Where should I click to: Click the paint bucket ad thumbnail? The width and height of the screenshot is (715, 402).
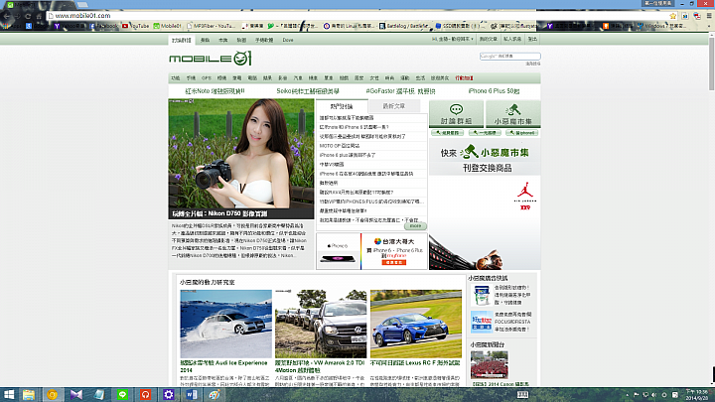[482, 295]
